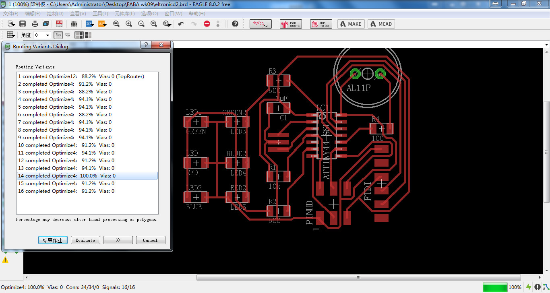
Task: Open the Design Link button
Action: coord(261,24)
